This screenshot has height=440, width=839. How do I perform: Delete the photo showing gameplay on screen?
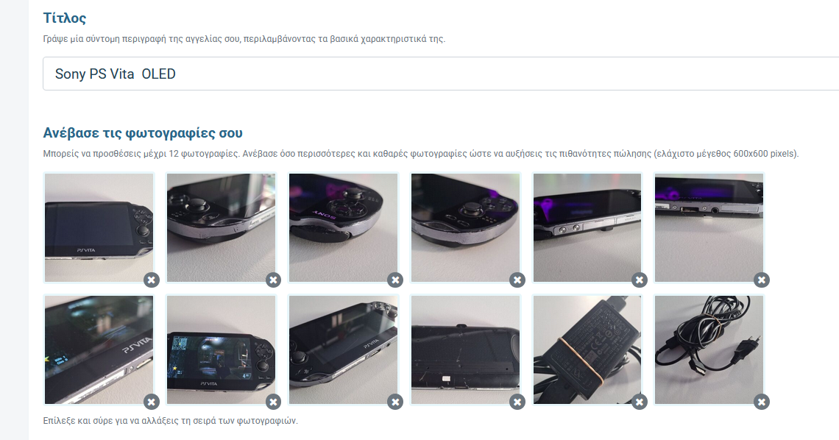click(x=274, y=402)
